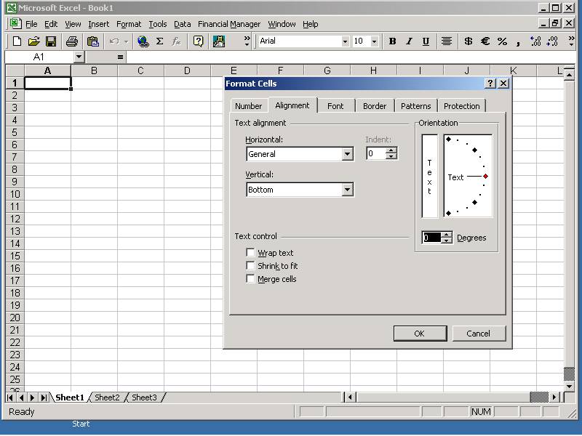Switch to the Border tab
The image size is (582, 436).
pos(375,106)
